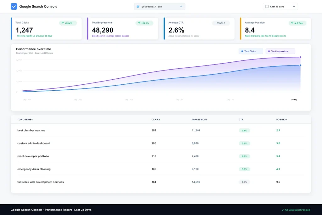Select the Average Position 8.4 card
The image size is (322, 215).
(x=275, y=29)
